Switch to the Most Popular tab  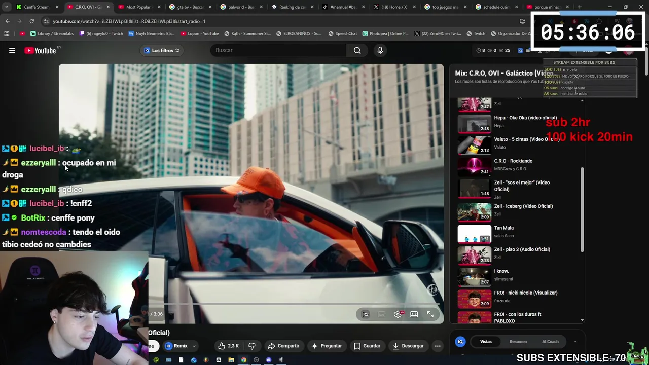139,7
